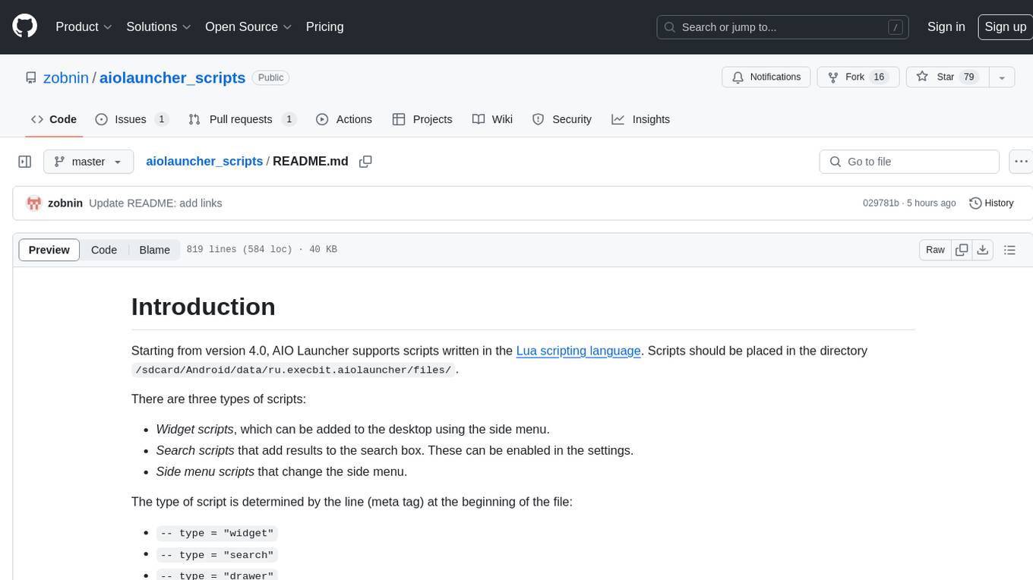Copy the README.md file path
Image resolution: width=1033 pixels, height=580 pixels.
(x=365, y=162)
